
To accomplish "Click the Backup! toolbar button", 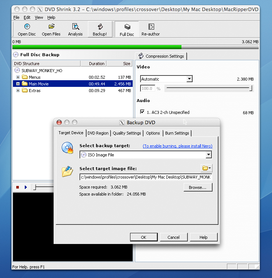I will [x=100, y=30].
